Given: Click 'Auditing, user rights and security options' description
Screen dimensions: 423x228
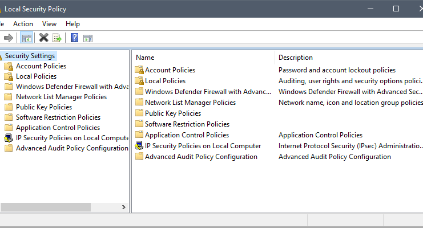Looking at the screenshot, I should point(351,81).
